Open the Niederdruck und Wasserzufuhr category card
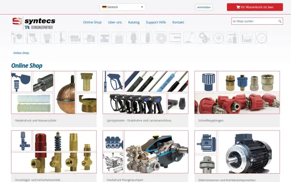Screen dimensions: 291x182 54,99
